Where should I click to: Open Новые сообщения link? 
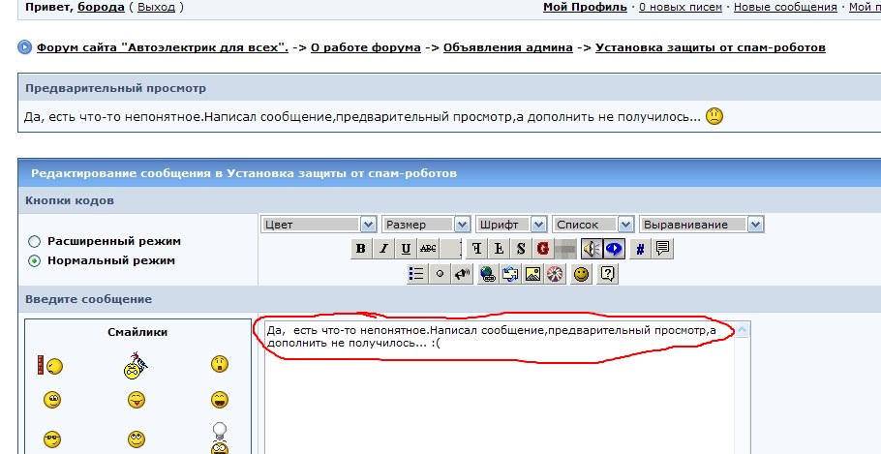(785, 8)
